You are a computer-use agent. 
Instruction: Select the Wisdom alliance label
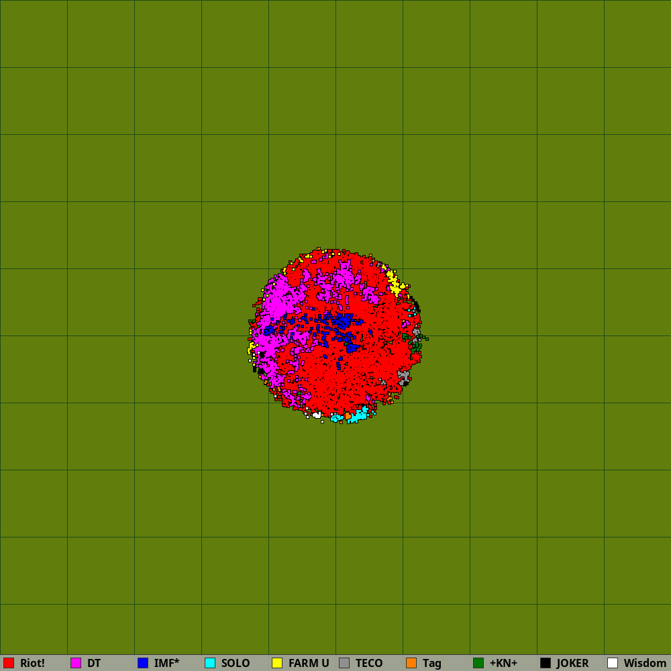point(645,663)
